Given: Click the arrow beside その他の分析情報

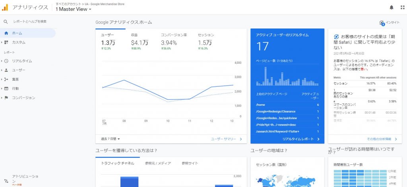Looking at the screenshot, I should pyautogui.click(x=396, y=139).
